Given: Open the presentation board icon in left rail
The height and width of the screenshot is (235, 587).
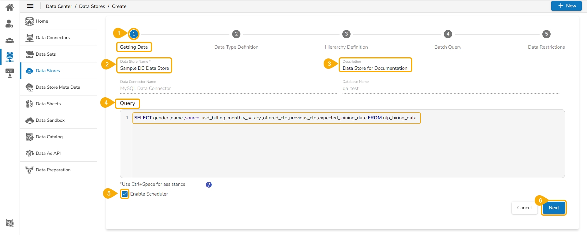Looking at the screenshot, I should (10, 73).
